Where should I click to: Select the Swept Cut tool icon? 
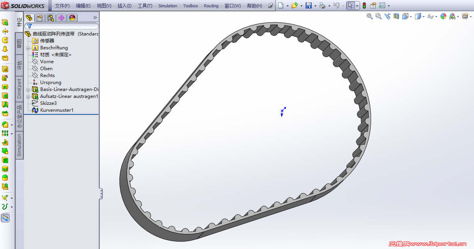click(5, 96)
